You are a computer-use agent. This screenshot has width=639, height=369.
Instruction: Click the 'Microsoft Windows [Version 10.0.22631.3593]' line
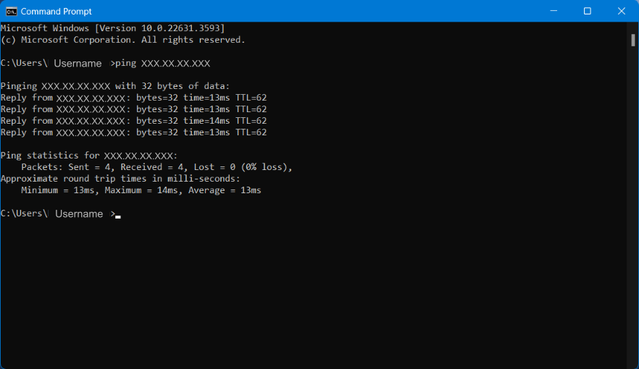(113, 28)
